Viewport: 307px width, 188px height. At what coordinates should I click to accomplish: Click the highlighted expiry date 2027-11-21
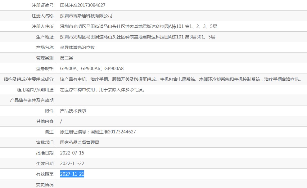[x=72, y=174]
